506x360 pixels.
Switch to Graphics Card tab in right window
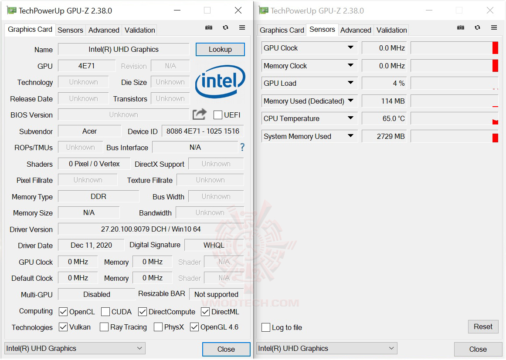pyautogui.click(x=282, y=30)
